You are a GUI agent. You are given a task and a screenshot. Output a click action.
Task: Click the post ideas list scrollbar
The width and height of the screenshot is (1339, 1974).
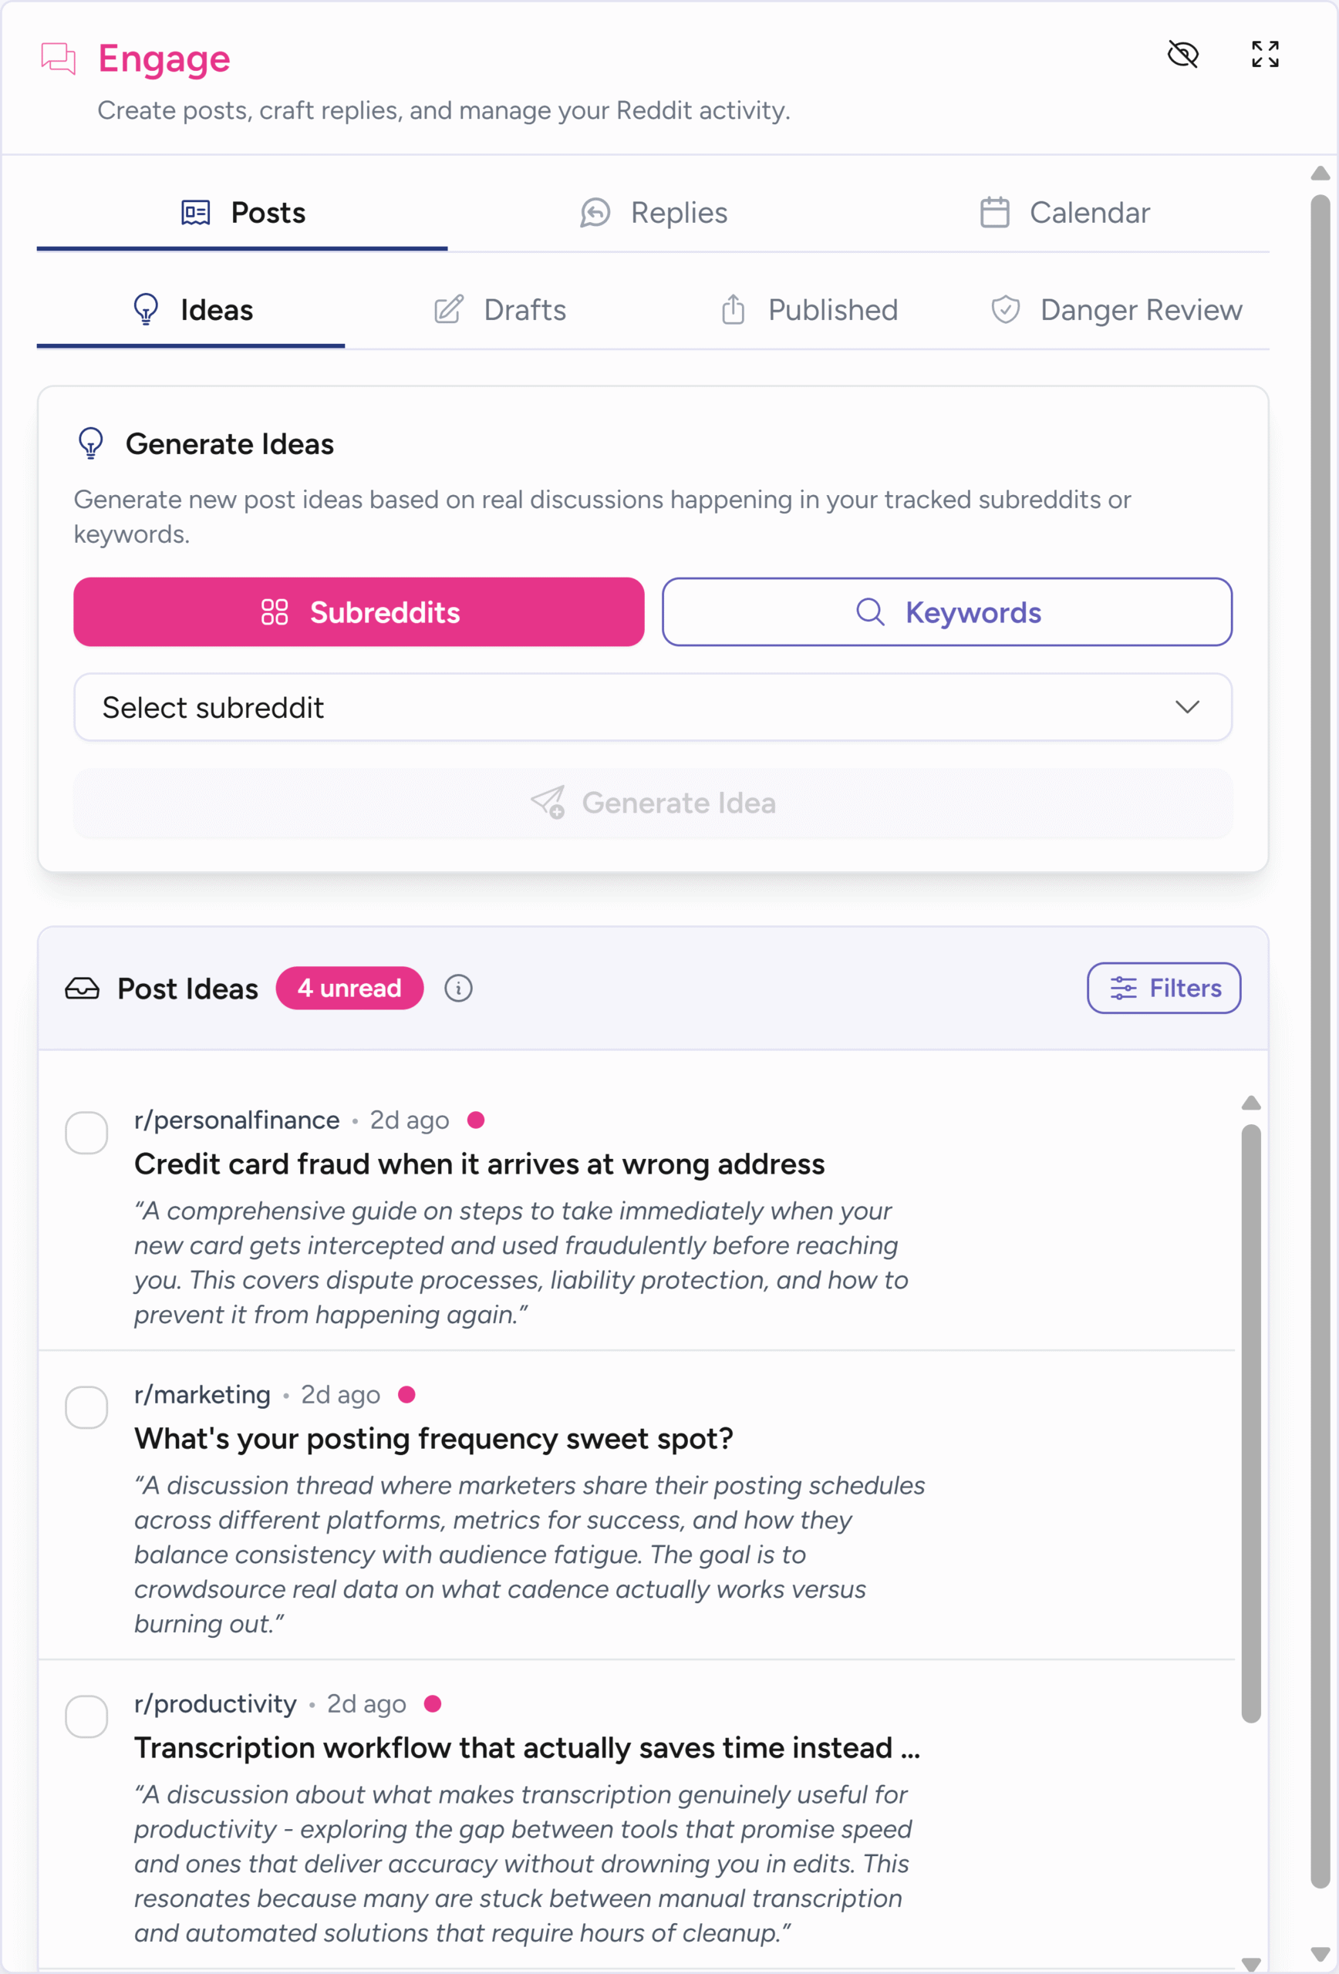tap(1250, 1422)
